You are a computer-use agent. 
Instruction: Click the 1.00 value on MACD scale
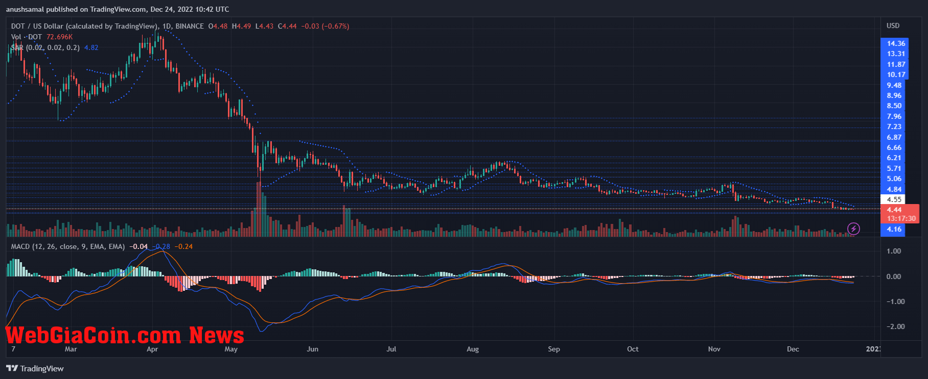894,251
